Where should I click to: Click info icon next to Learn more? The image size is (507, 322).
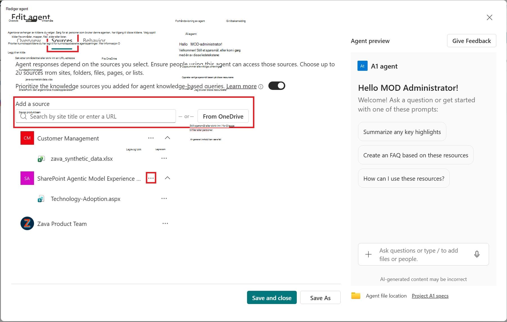(261, 87)
